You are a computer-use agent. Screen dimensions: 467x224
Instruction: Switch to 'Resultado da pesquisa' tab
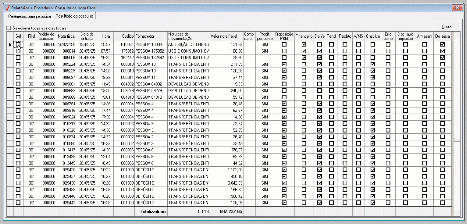click(x=74, y=16)
